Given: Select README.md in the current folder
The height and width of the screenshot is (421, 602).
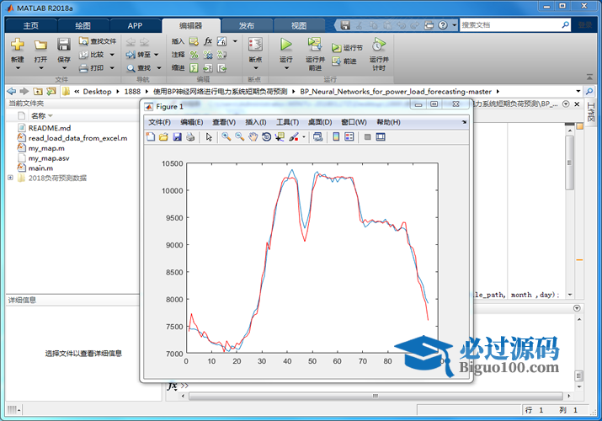Looking at the screenshot, I should 50,128.
